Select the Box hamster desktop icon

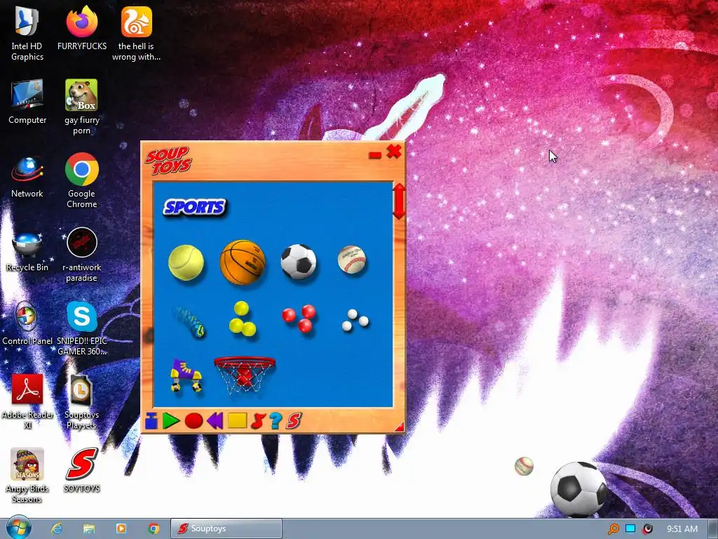[81, 107]
